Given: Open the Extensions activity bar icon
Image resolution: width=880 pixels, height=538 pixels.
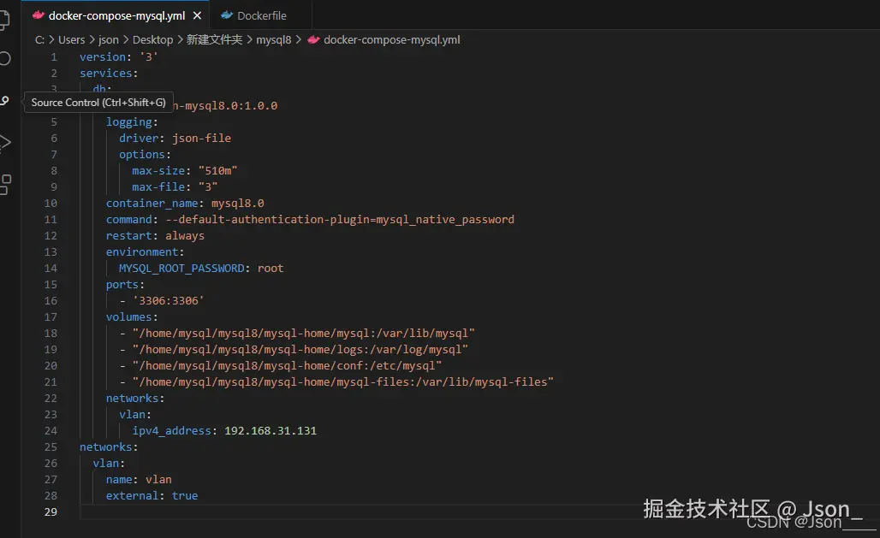Looking at the screenshot, I should pyautogui.click(x=5, y=185).
